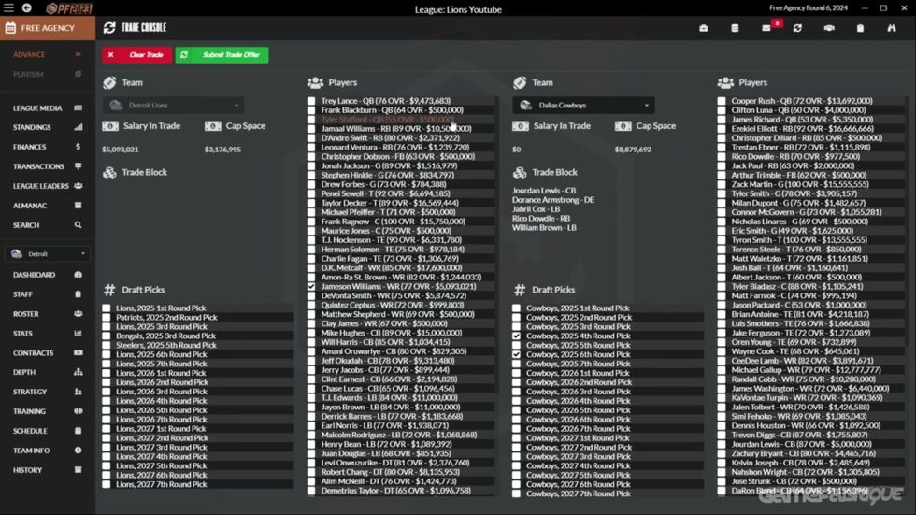The image size is (916, 515).
Task: Open the binoculars scouting icon
Action: tap(892, 28)
